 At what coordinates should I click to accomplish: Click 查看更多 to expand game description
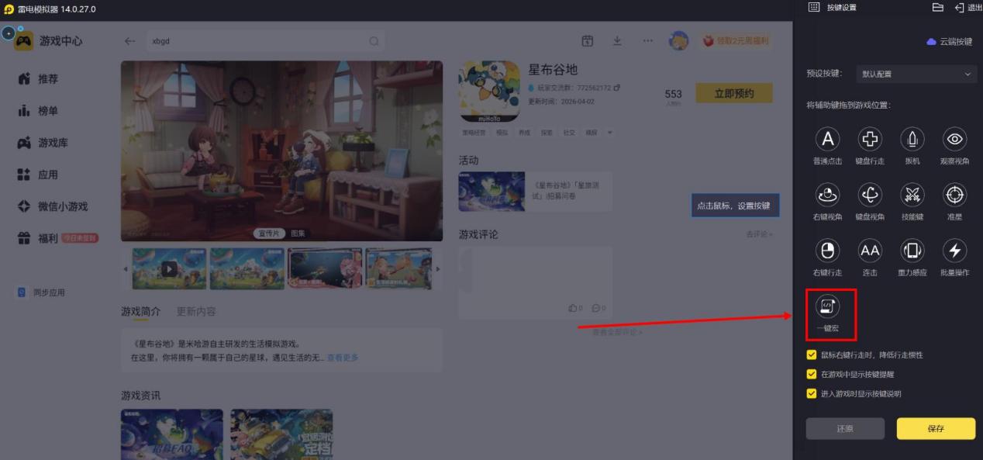343,358
